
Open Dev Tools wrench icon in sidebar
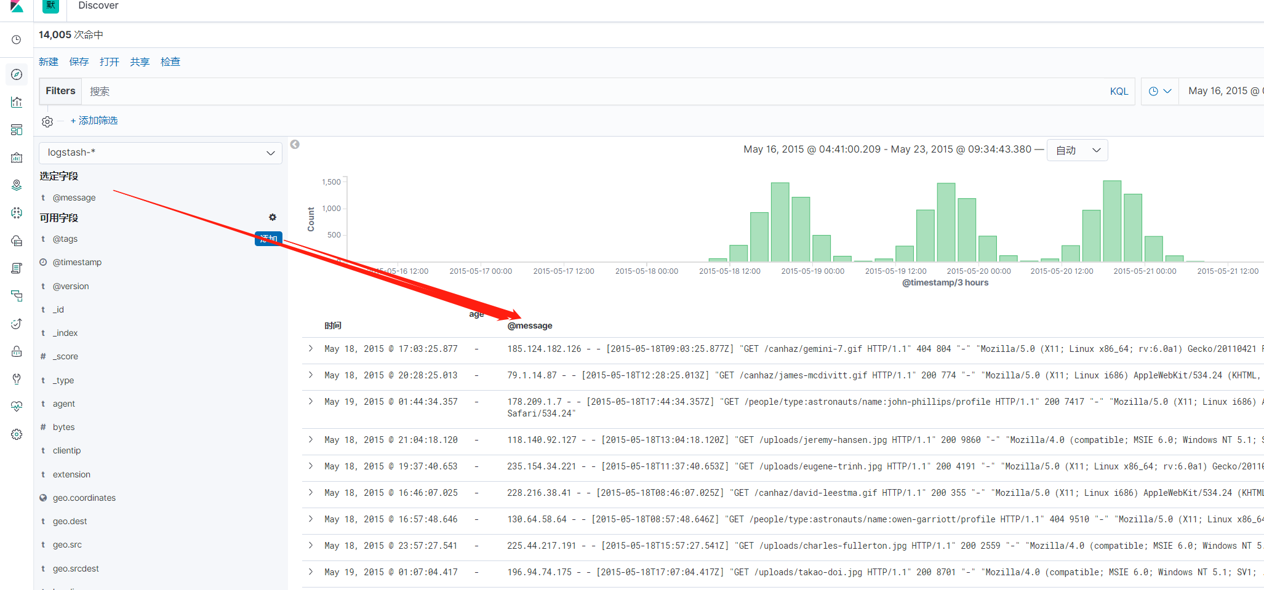coord(17,379)
